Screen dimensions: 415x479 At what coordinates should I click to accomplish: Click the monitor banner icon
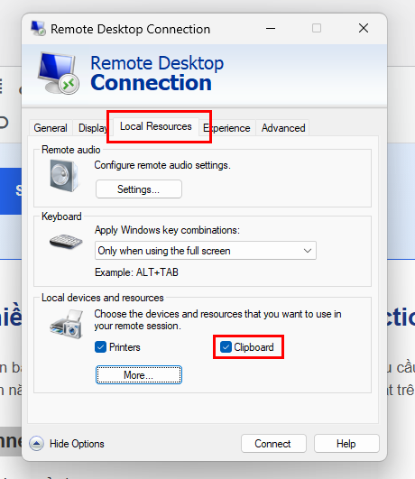click(x=59, y=73)
